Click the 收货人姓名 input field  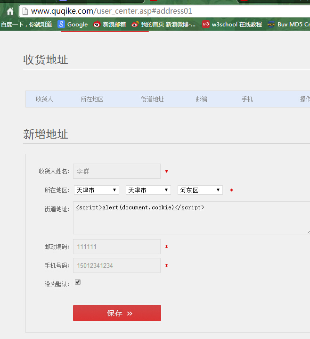pyautogui.click(x=117, y=171)
